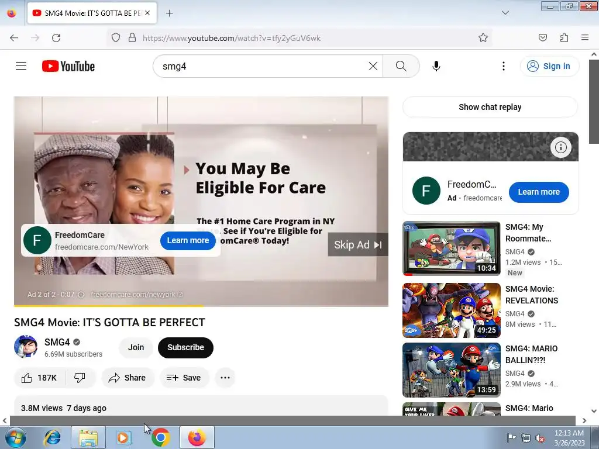Sign in to YouTube

[549, 66]
